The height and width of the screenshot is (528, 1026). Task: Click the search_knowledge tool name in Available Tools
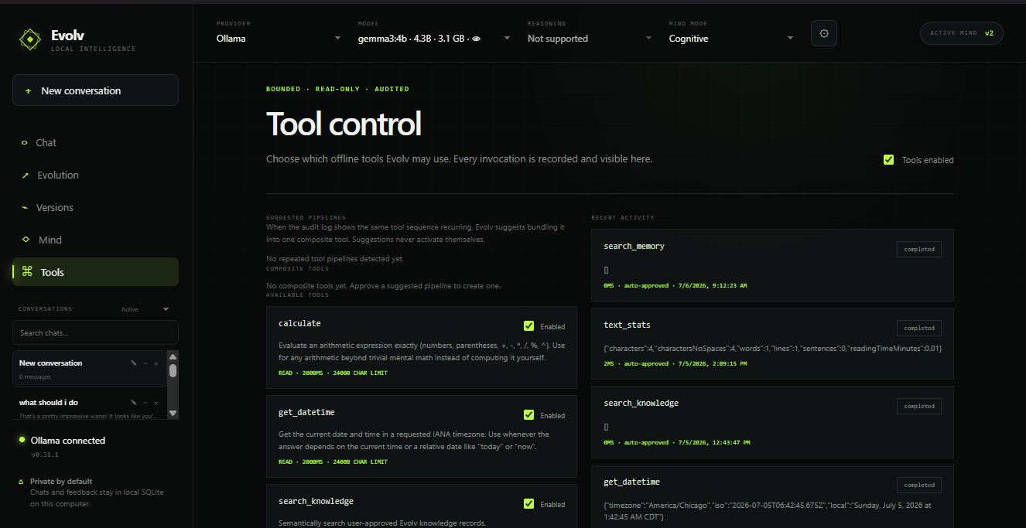coord(316,502)
